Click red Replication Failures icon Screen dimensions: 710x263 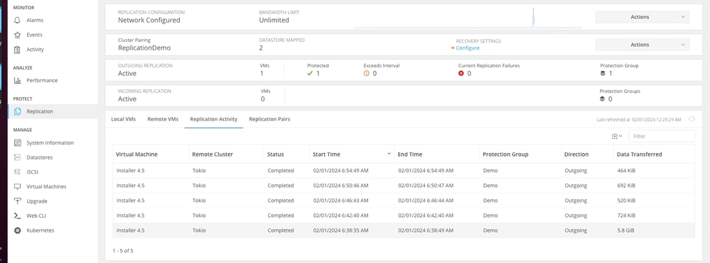coord(461,73)
